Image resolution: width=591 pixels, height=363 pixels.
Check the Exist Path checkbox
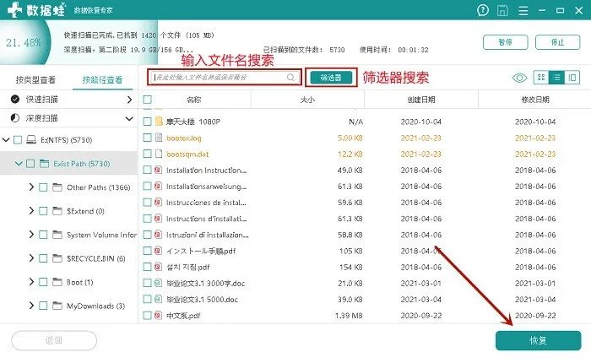point(30,163)
